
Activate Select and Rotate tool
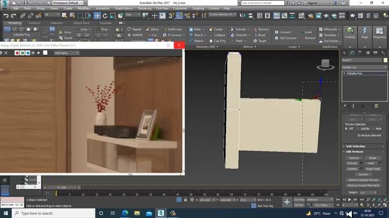[105, 16]
